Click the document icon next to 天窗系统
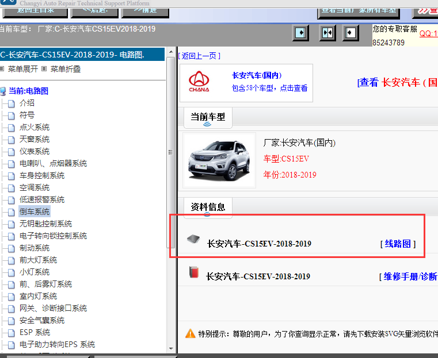This screenshot has height=358, width=438. tap(12, 140)
